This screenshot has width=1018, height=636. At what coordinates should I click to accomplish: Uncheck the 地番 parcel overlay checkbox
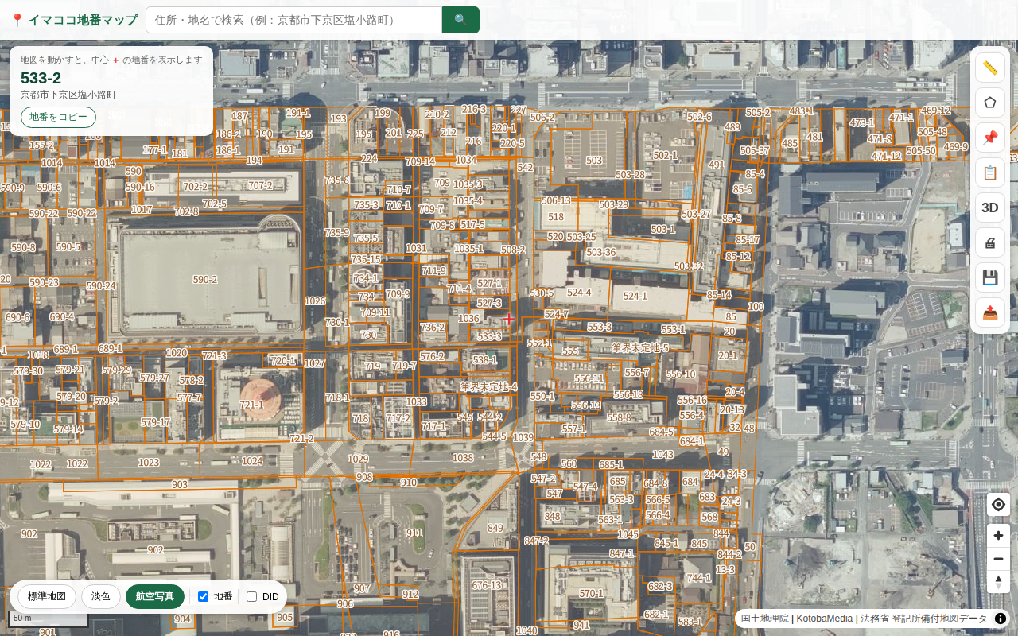click(203, 596)
